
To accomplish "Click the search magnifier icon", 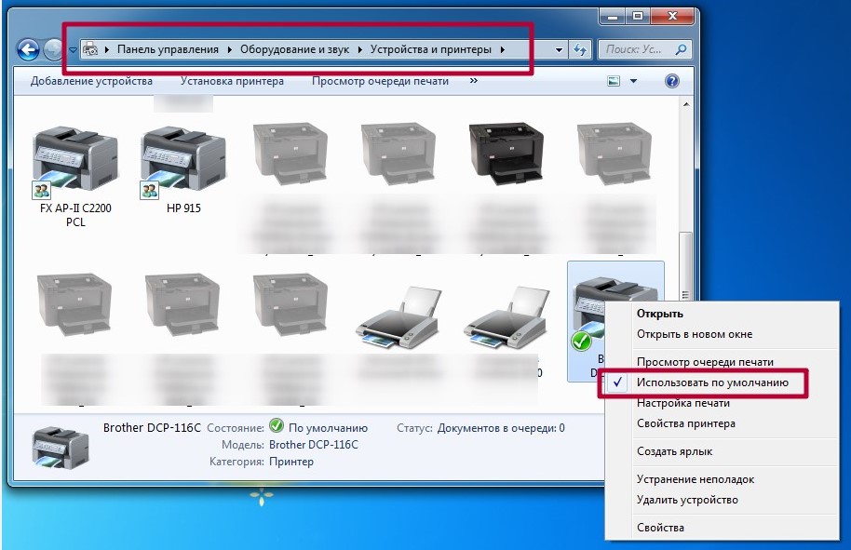I will coord(681,48).
